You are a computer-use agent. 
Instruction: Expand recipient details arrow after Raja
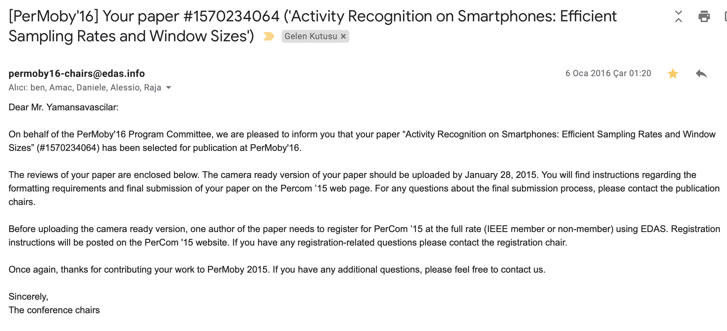coord(169,88)
